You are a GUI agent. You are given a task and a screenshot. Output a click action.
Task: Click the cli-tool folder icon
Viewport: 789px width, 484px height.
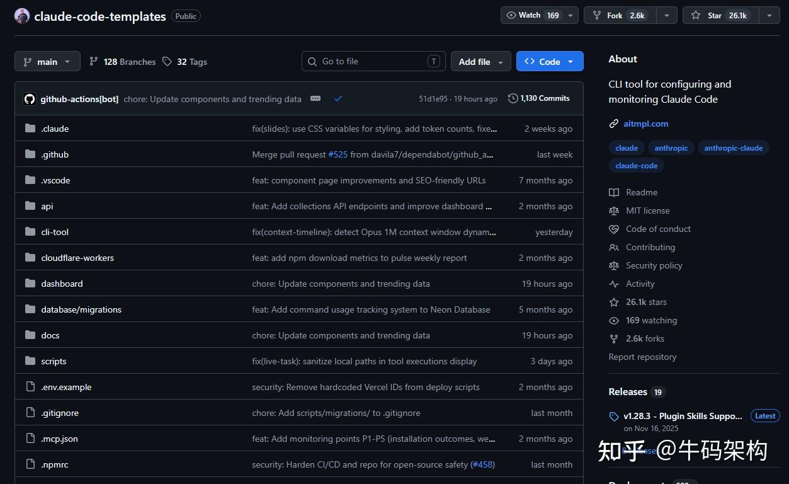[30, 232]
